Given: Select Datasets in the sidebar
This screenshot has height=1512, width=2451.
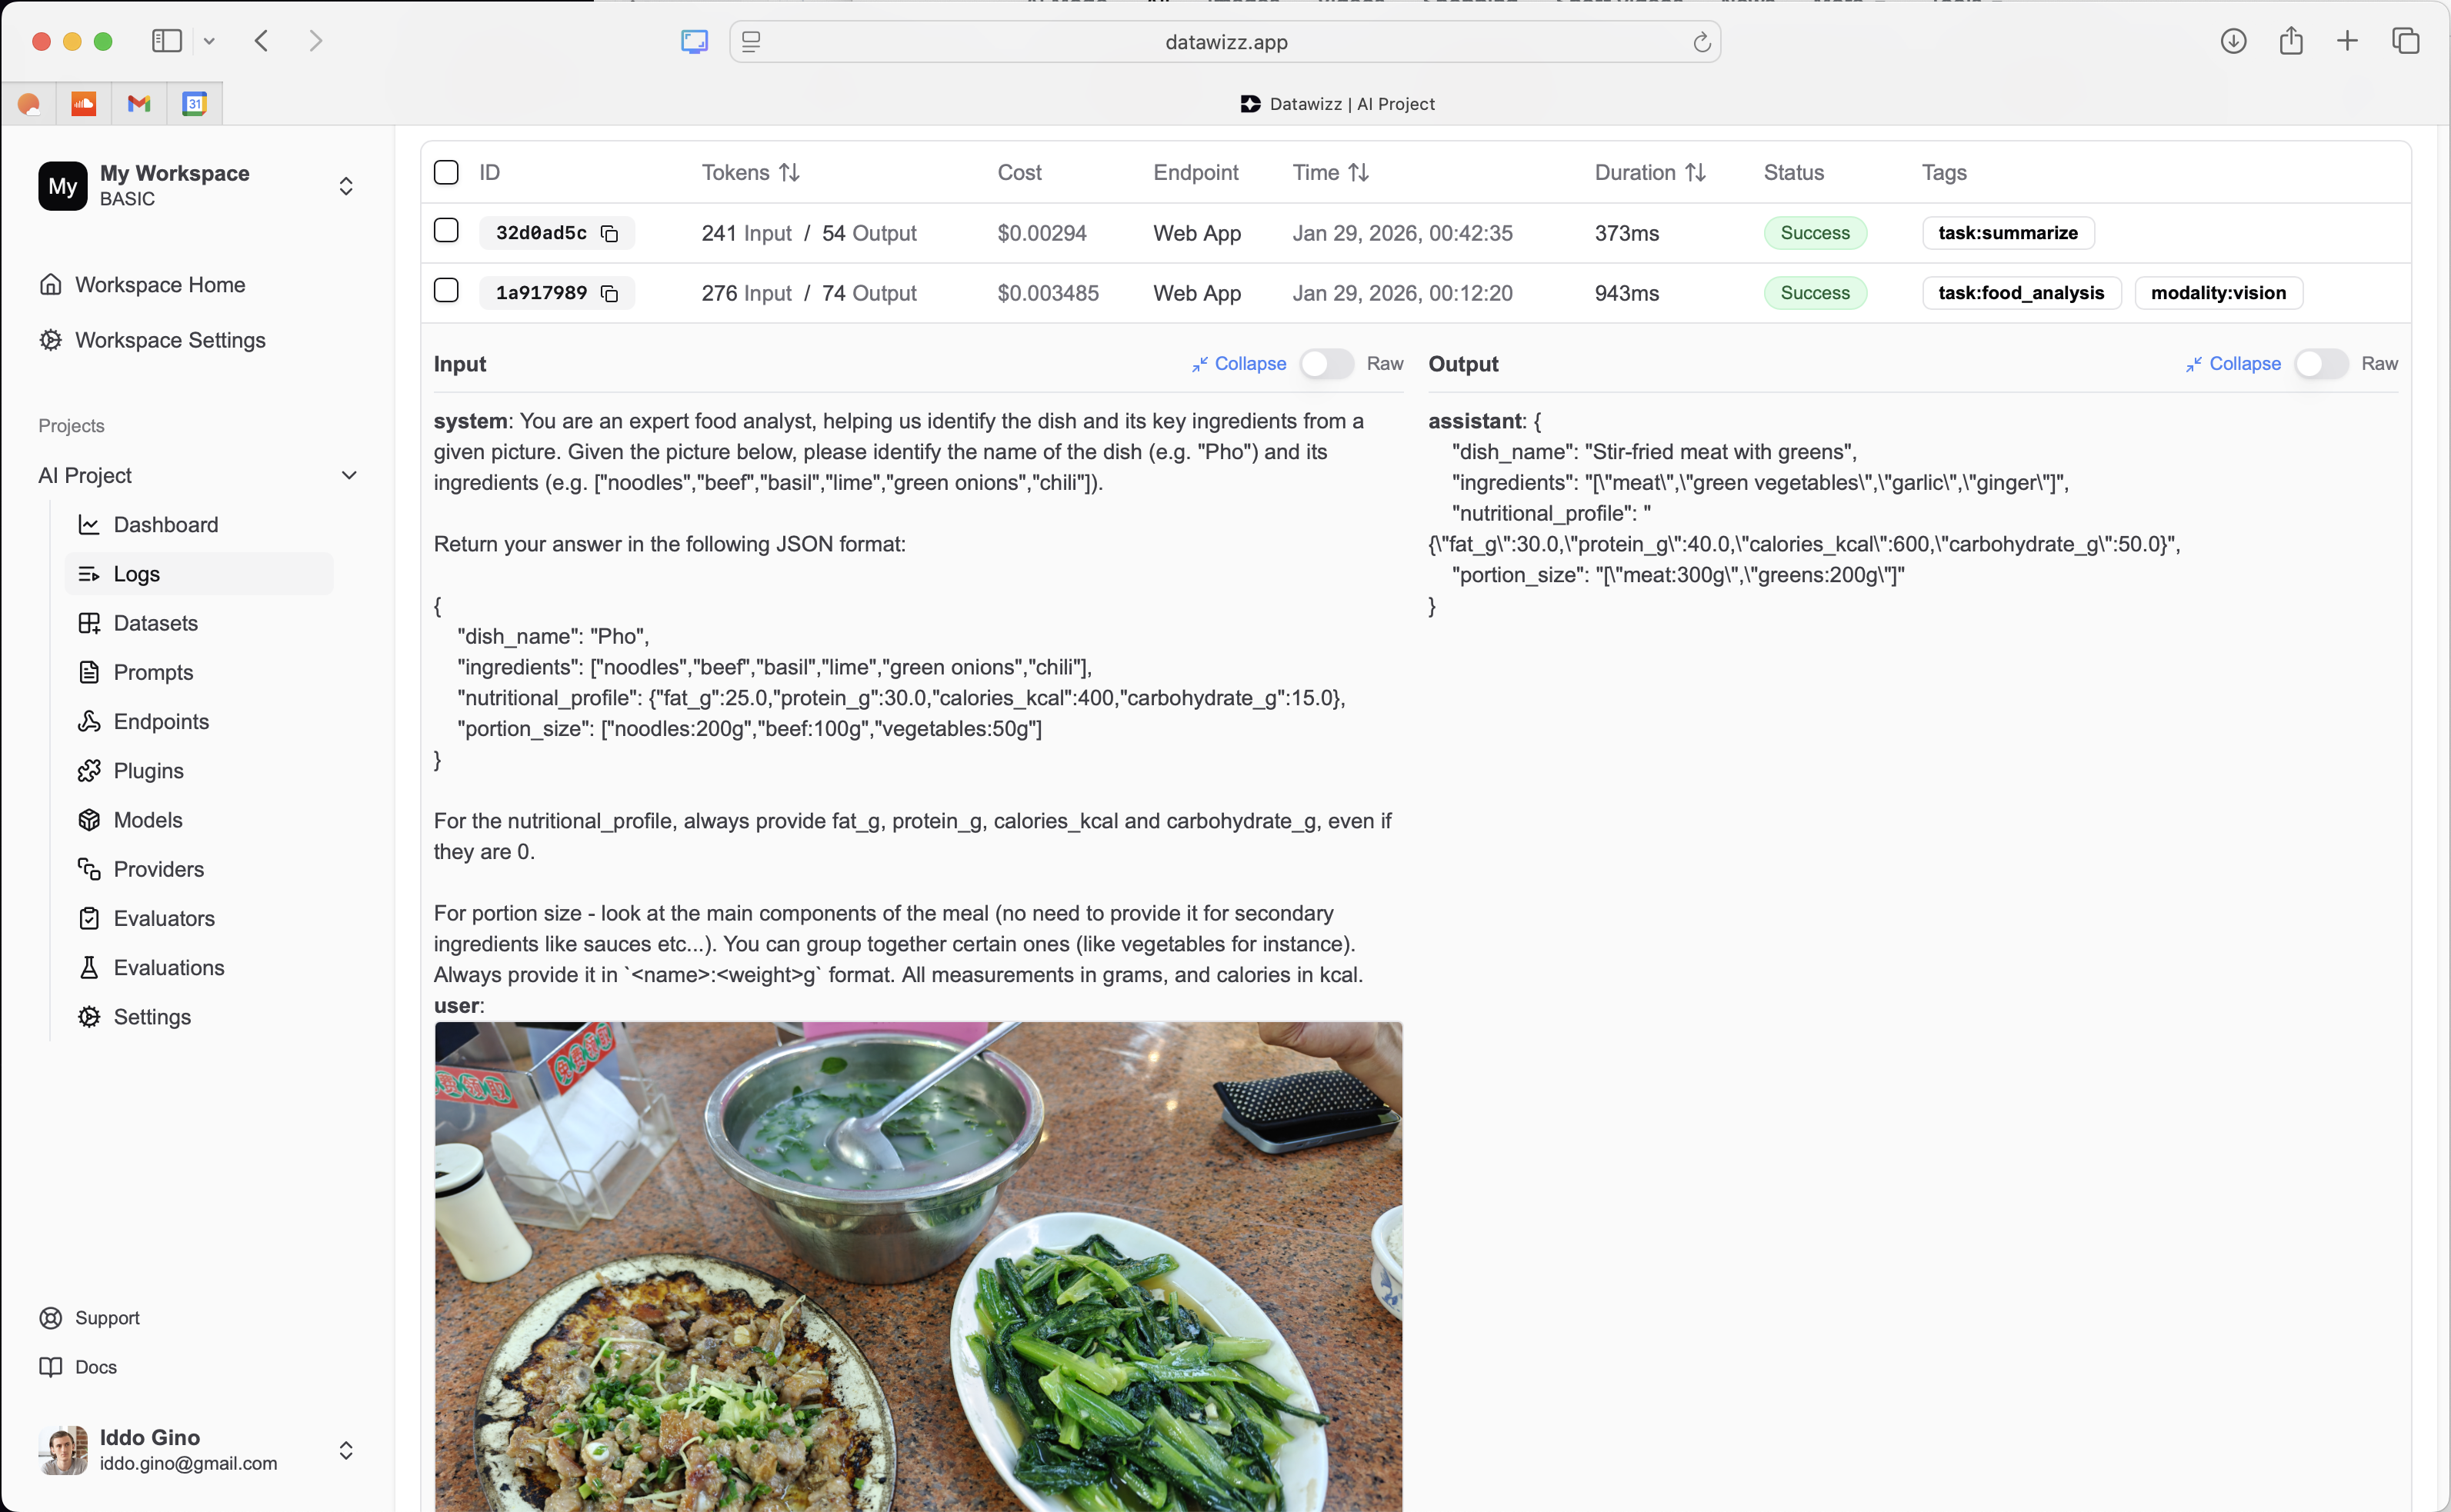Looking at the screenshot, I should (156, 623).
